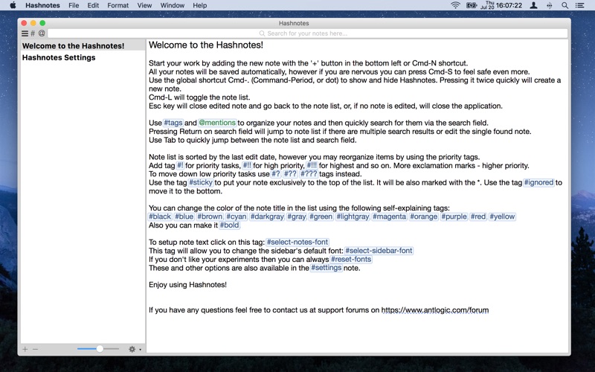Click the search notes field
The image size is (595, 372).
pos(307,33)
